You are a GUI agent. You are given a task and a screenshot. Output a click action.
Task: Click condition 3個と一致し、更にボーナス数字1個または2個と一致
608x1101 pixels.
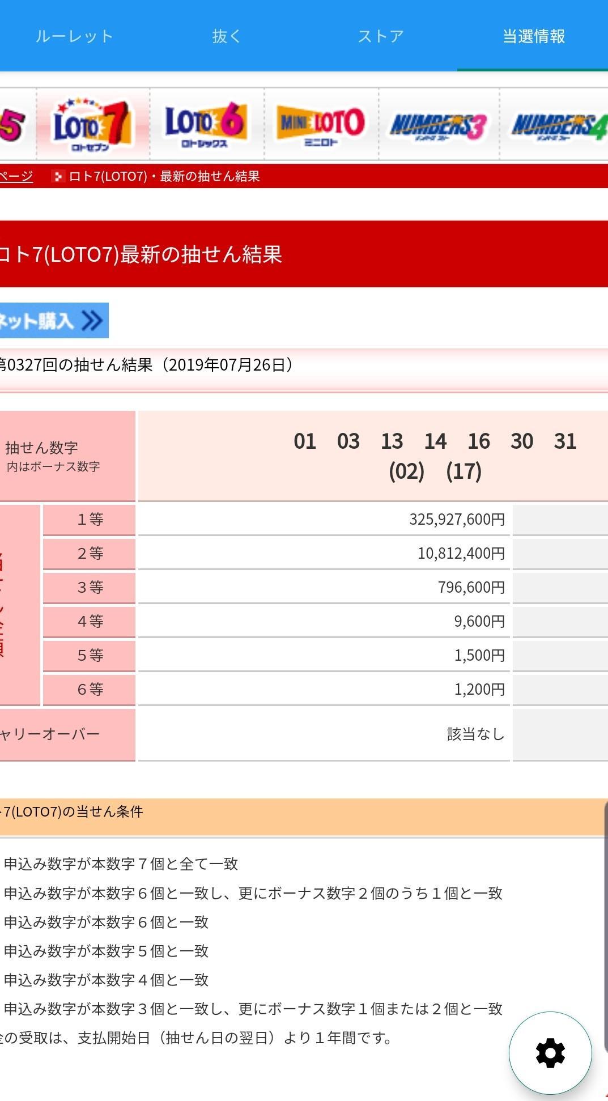click(320, 1009)
